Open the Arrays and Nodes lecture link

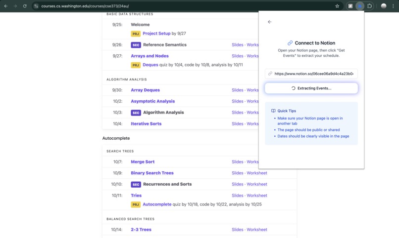(x=150, y=56)
